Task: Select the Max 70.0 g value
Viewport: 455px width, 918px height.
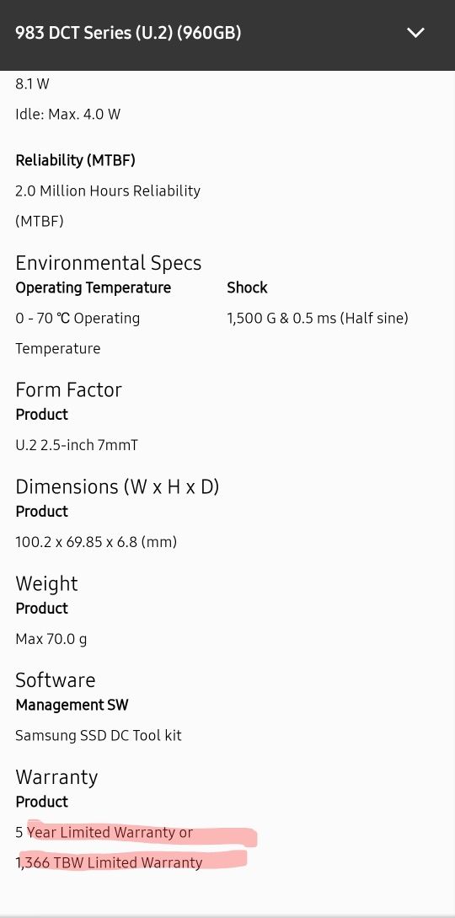Action: tap(51, 639)
